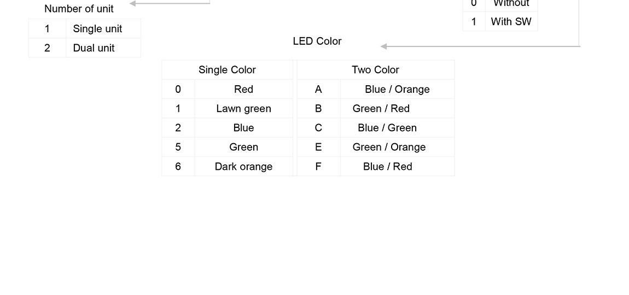The image size is (629, 295).
Task: Select the "Single unit" table cell
Action: (x=97, y=28)
